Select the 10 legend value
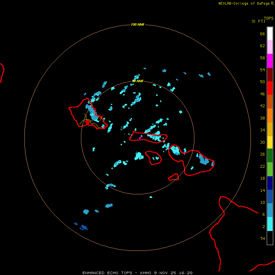The image size is (275, 275). pos(262,203)
